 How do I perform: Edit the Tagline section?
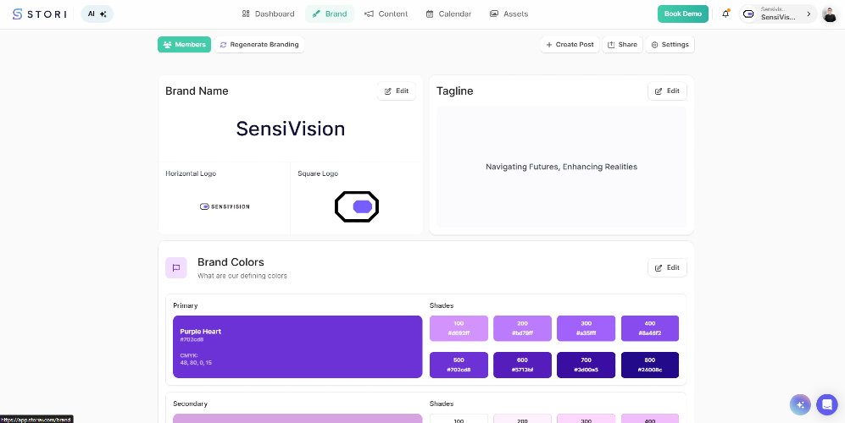coord(667,91)
